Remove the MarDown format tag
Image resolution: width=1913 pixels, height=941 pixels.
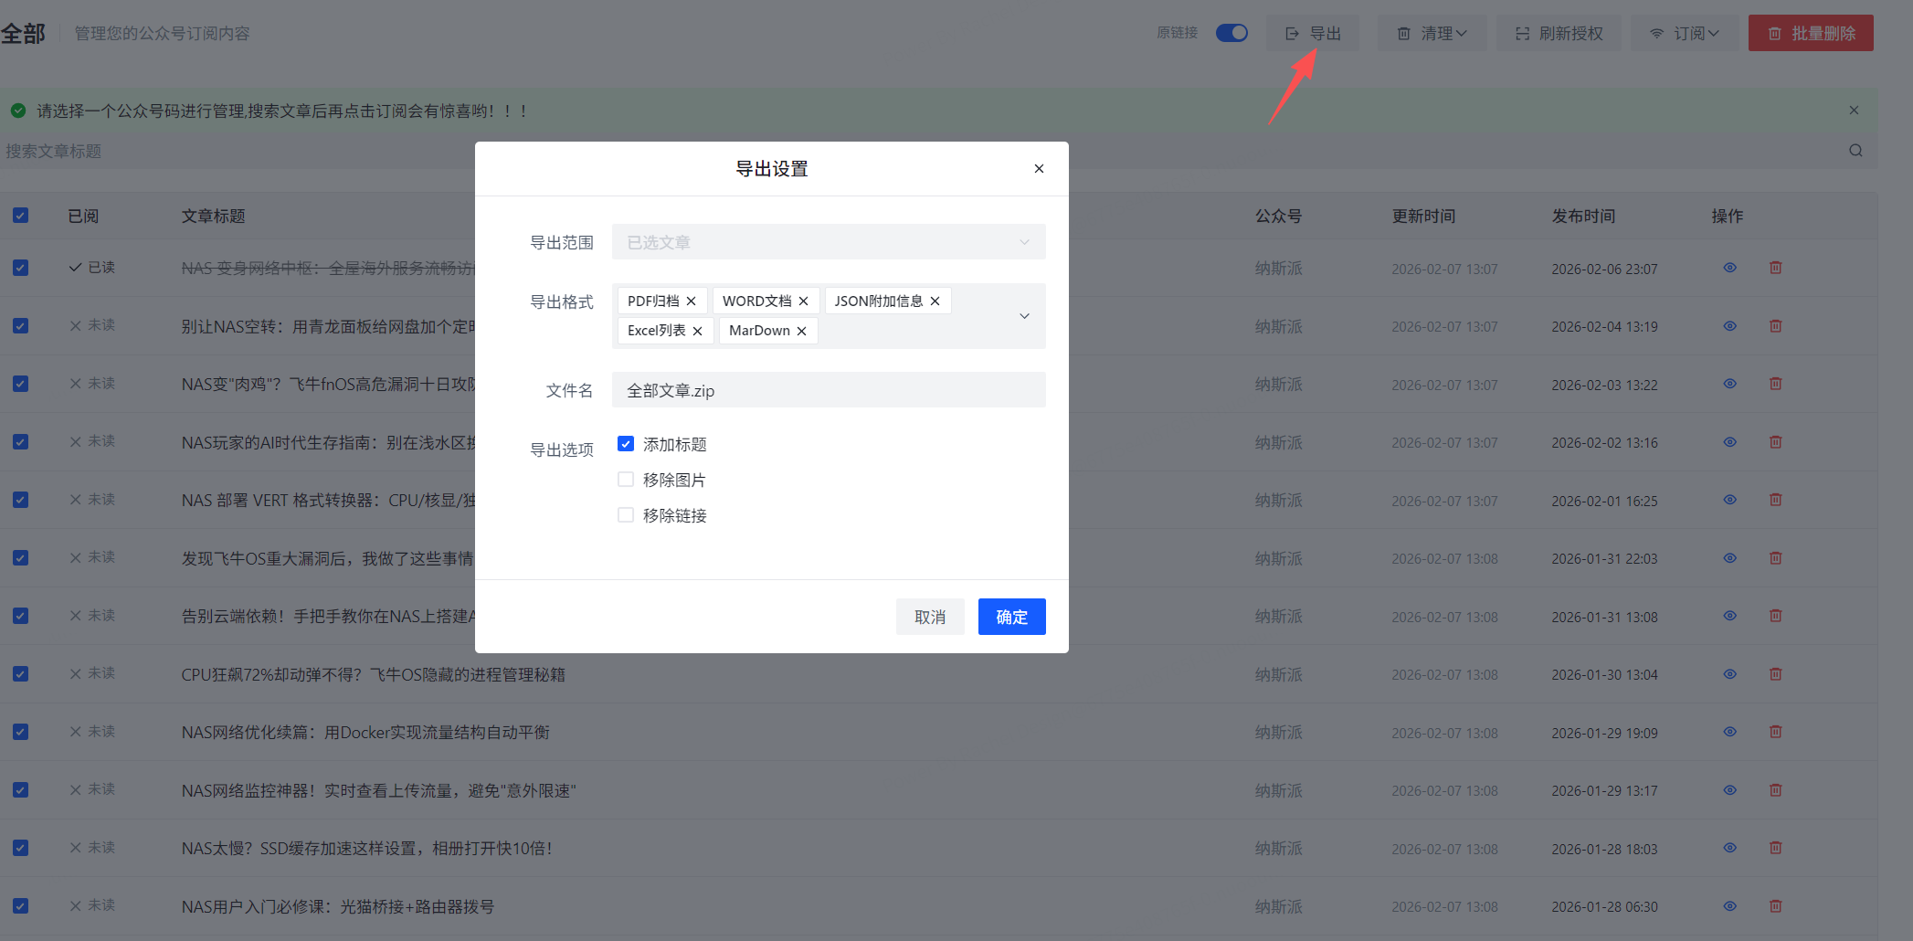click(801, 331)
